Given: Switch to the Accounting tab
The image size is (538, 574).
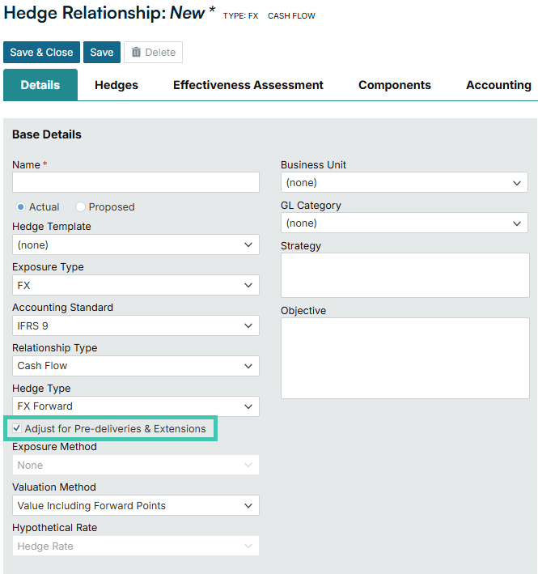Looking at the screenshot, I should [x=498, y=85].
